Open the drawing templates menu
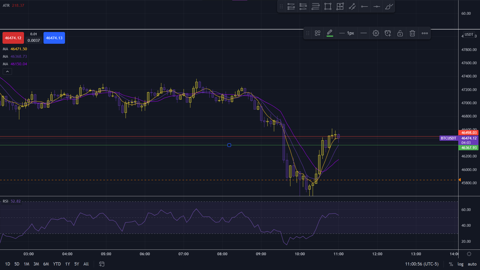Viewport: 480px width, 270px height. [x=317, y=33]
